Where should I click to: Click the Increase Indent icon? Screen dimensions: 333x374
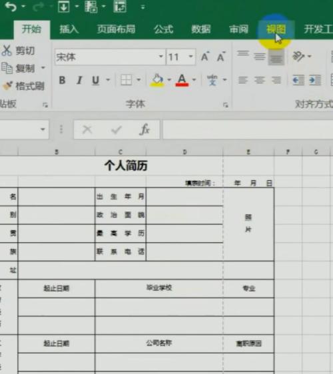(315, 80)
